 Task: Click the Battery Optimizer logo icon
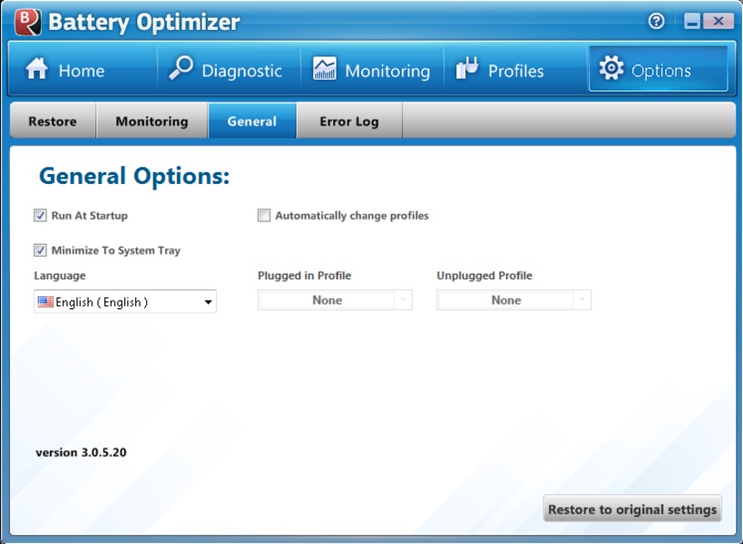pos(27,22)
